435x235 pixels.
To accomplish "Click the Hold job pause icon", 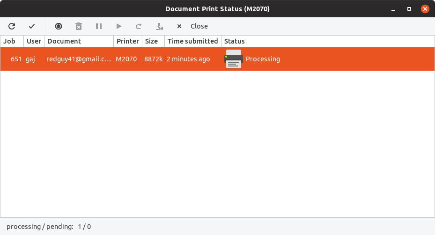I will [99, 26].
